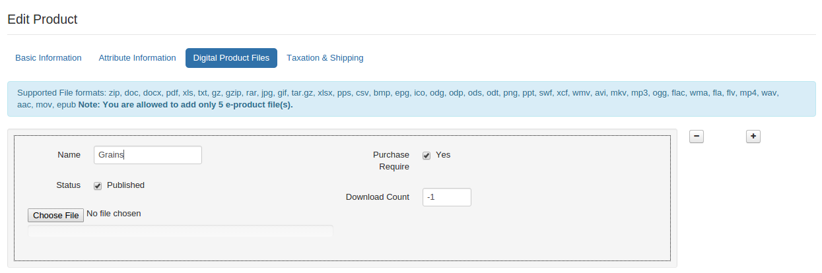Click the plus icon to add file row
The image size is (822, 273).
[753, 136]
